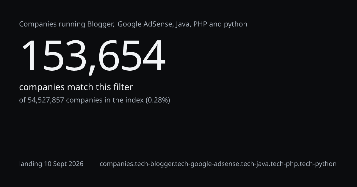Select Google AdSense in the heading
Screen dimensions: 357x187
coord(145,24)
